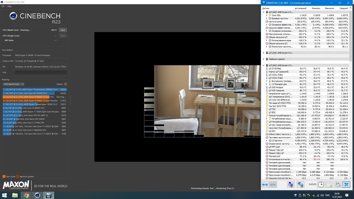Click the Ток SoC (SVI2 TFN) sensor row
The image size is (354, 199).
305,106
